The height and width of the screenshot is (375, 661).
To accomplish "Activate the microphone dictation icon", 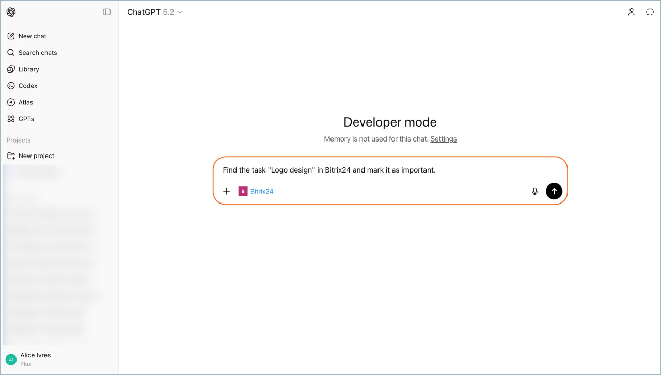I will tap(534, 191).
